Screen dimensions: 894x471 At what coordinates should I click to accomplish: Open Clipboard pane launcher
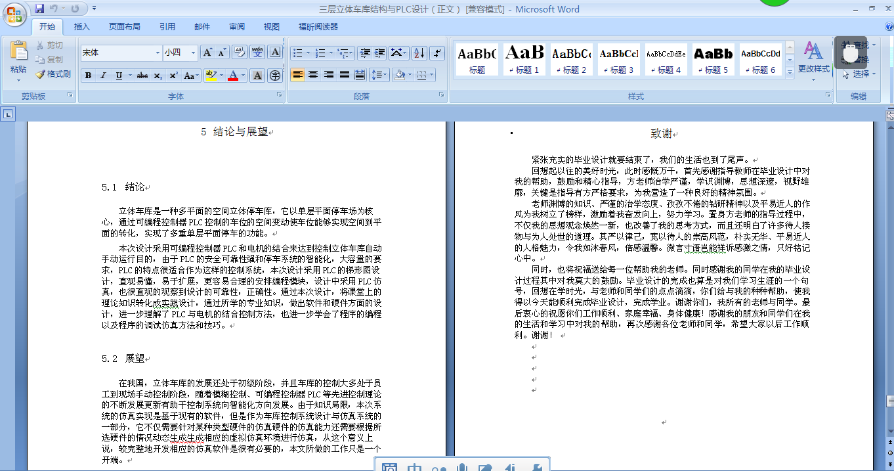pos(70,96)
